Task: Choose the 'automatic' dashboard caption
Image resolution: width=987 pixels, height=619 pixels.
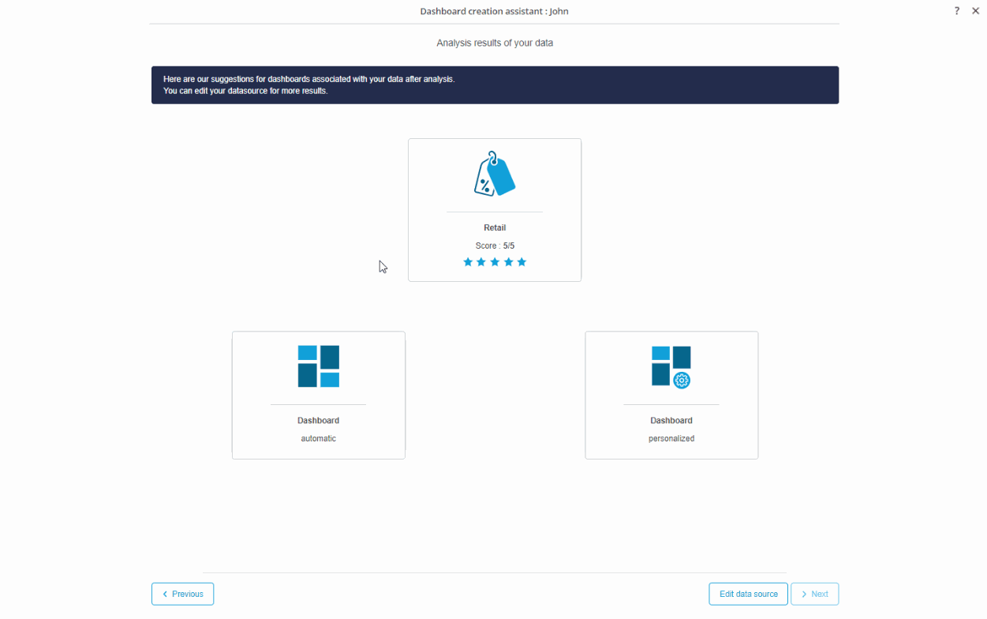Action: click(x=318, y=438)
